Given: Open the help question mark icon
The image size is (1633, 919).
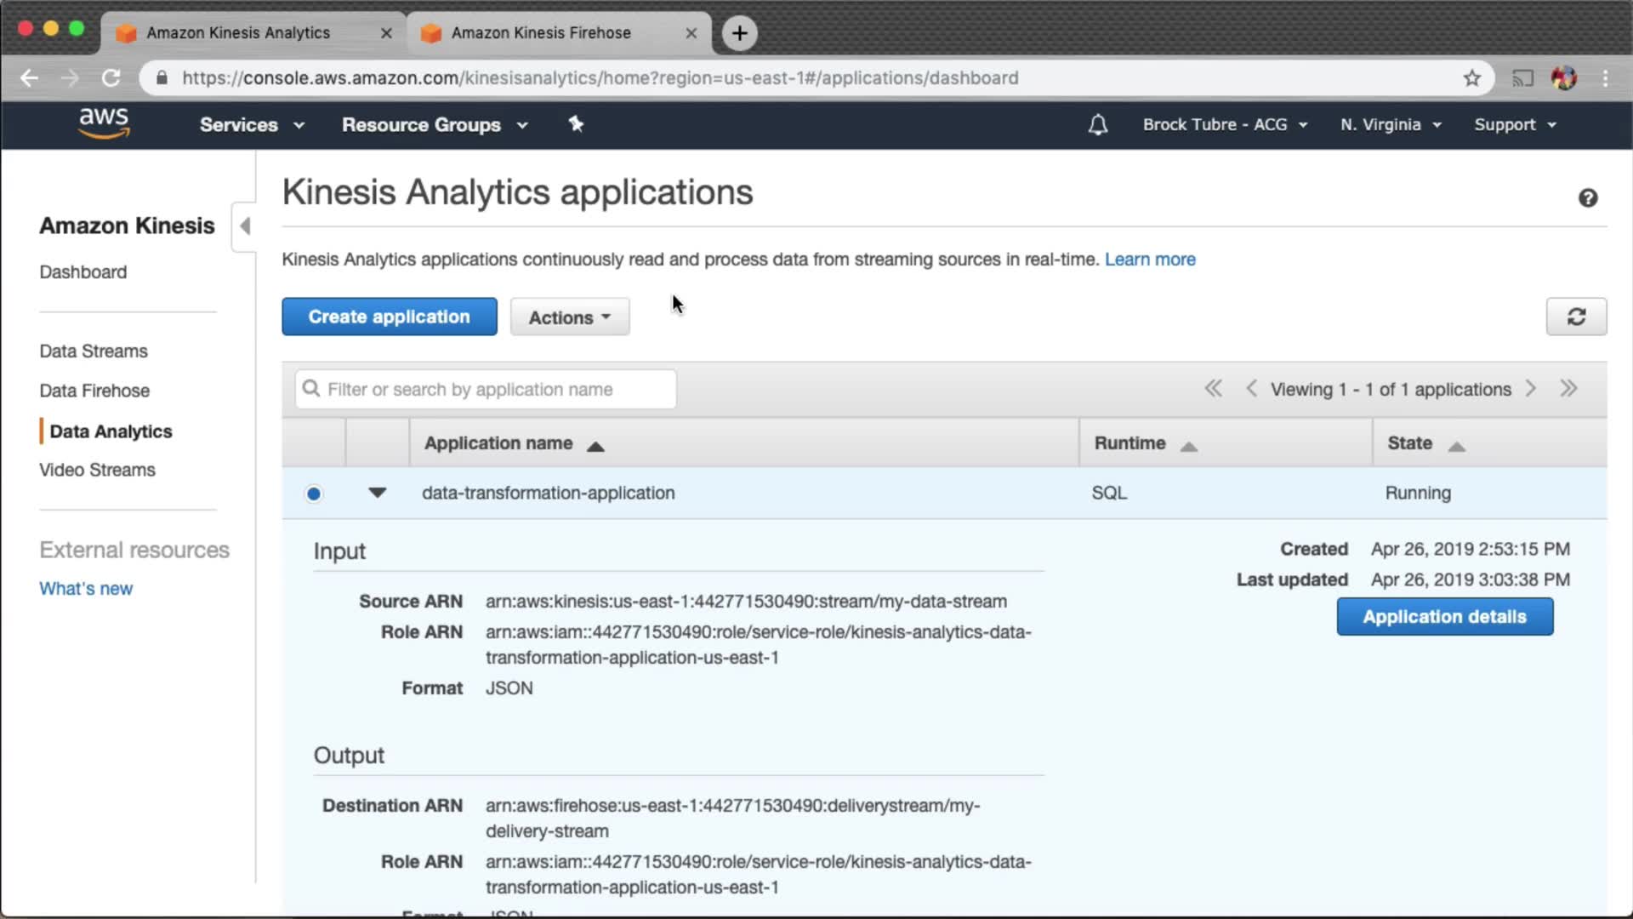Looking at the screenshot, I should click(x=1587, y=198).
